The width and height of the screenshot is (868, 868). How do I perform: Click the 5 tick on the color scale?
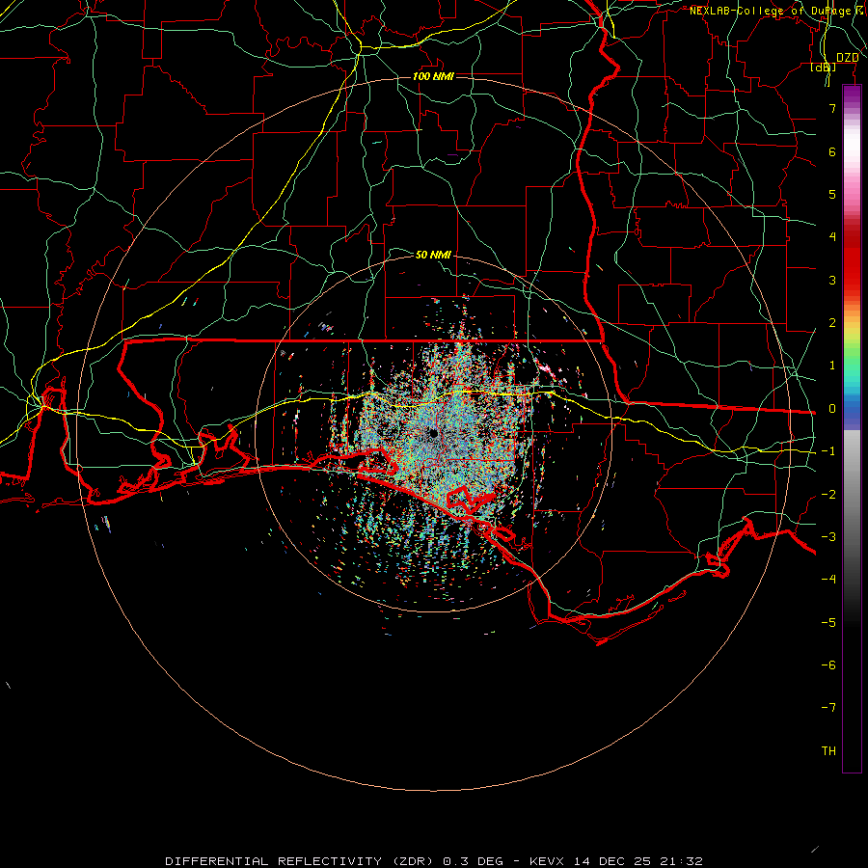tap(832, 194)
